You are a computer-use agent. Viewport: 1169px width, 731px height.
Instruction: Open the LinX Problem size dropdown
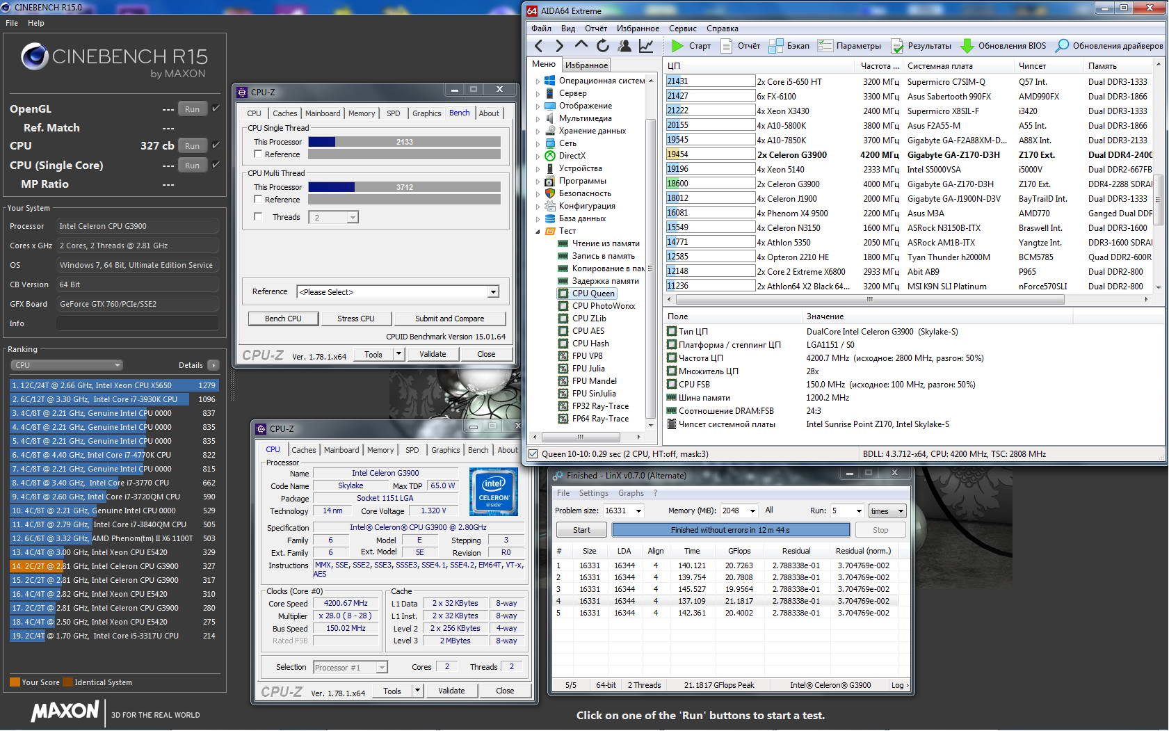[x=638, y=511]
